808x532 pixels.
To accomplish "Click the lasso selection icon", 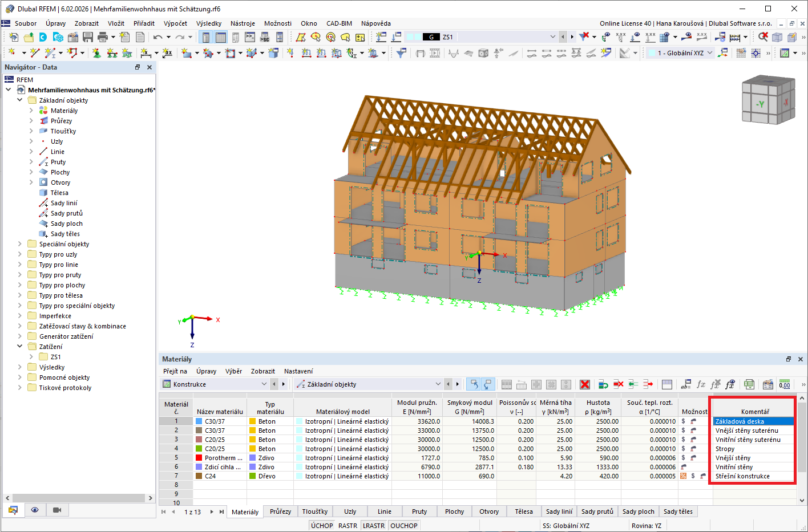I will click(x=345, y=37).
